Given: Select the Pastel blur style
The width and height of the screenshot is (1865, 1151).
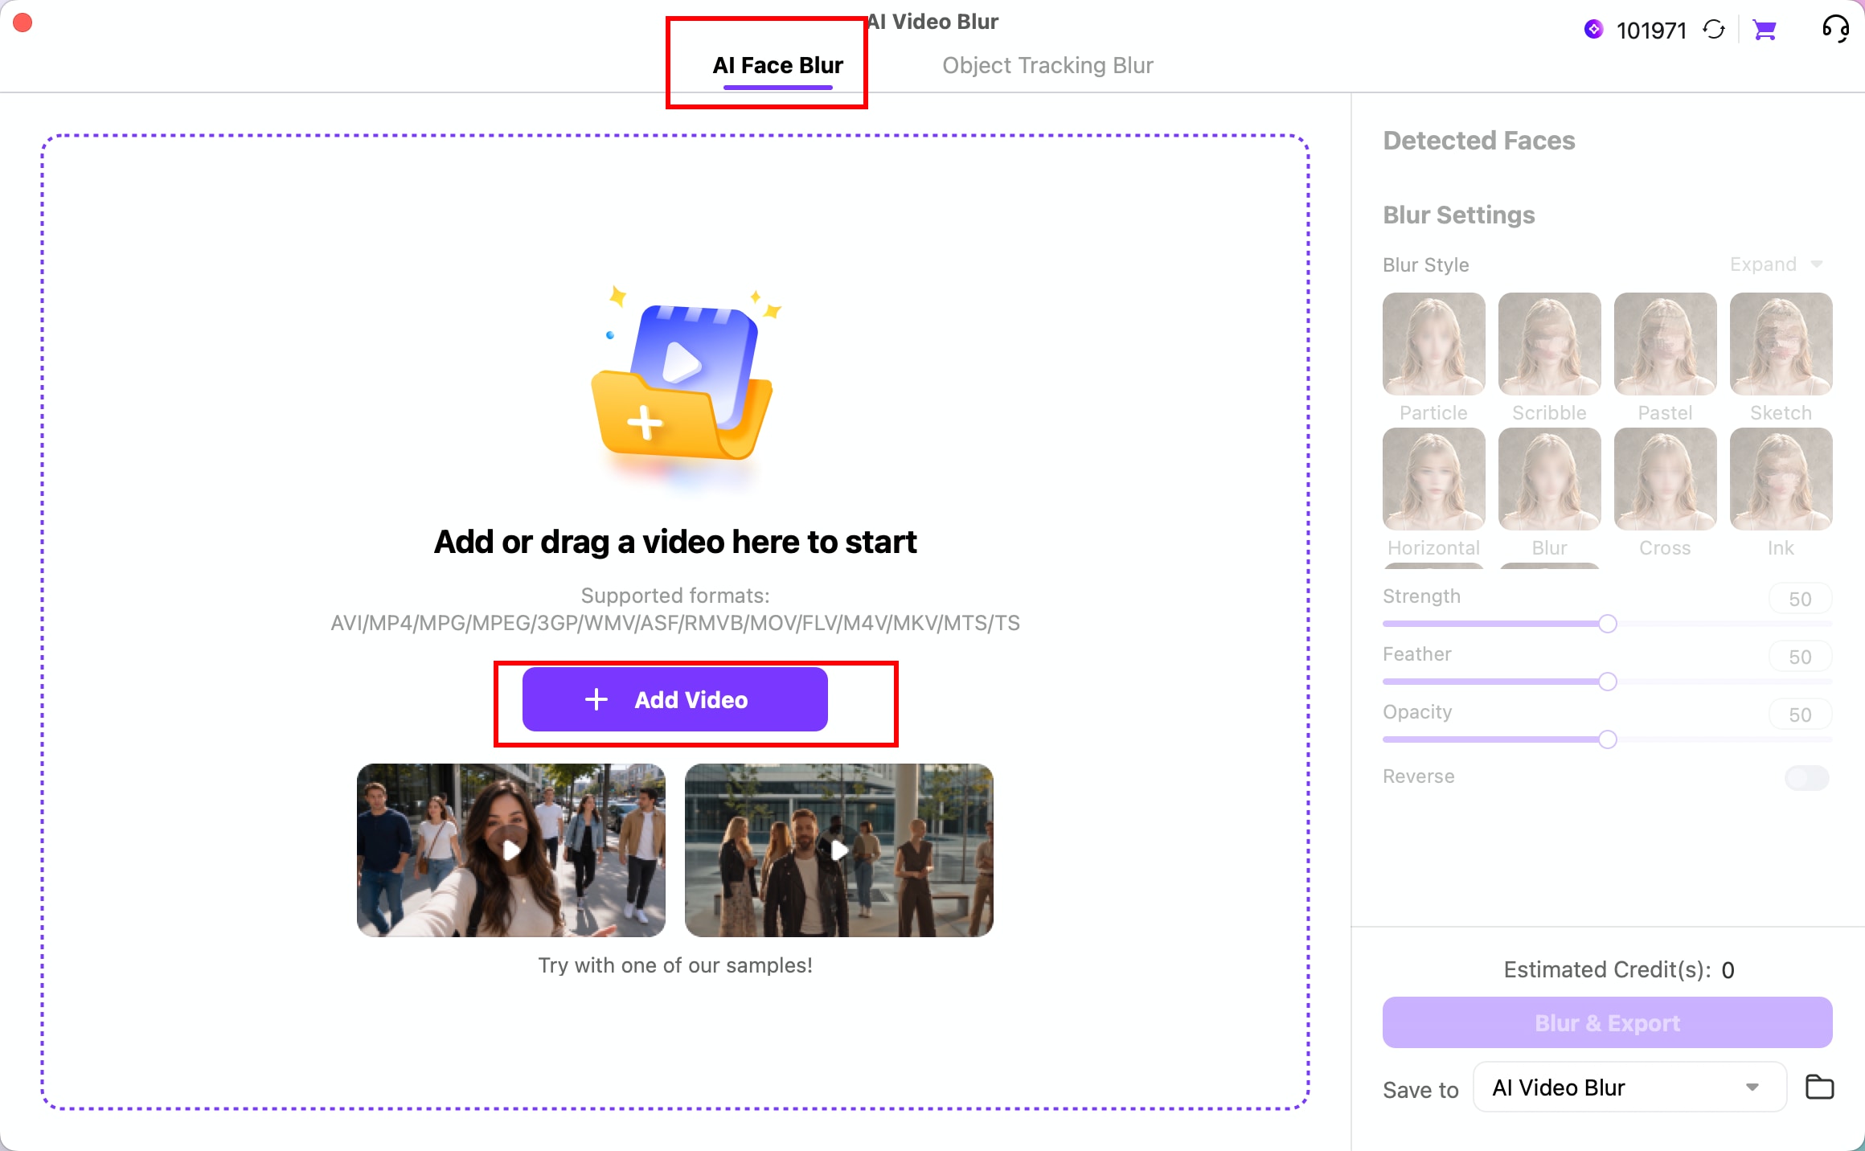Looking at the screenshot, I should [x=1665, y=343].
